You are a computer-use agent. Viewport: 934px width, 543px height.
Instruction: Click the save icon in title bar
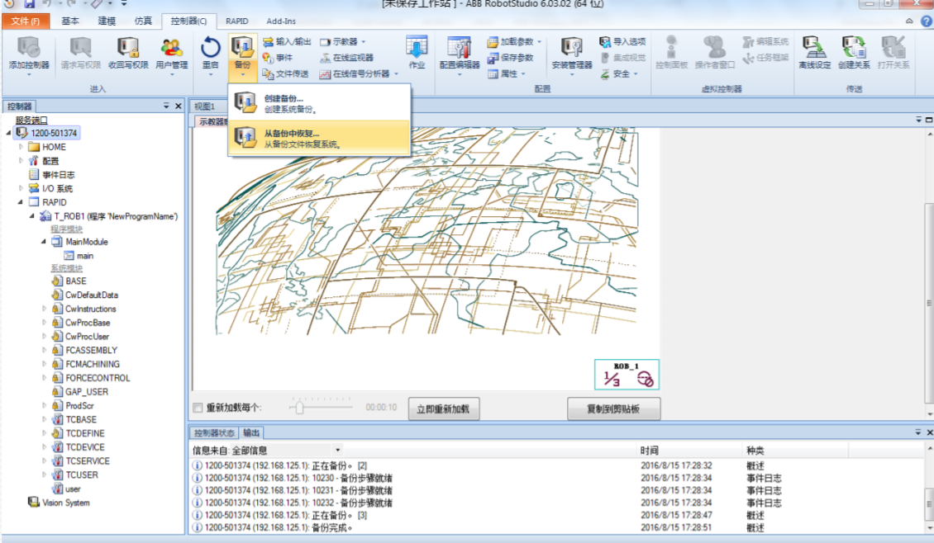tap(29, 3)
